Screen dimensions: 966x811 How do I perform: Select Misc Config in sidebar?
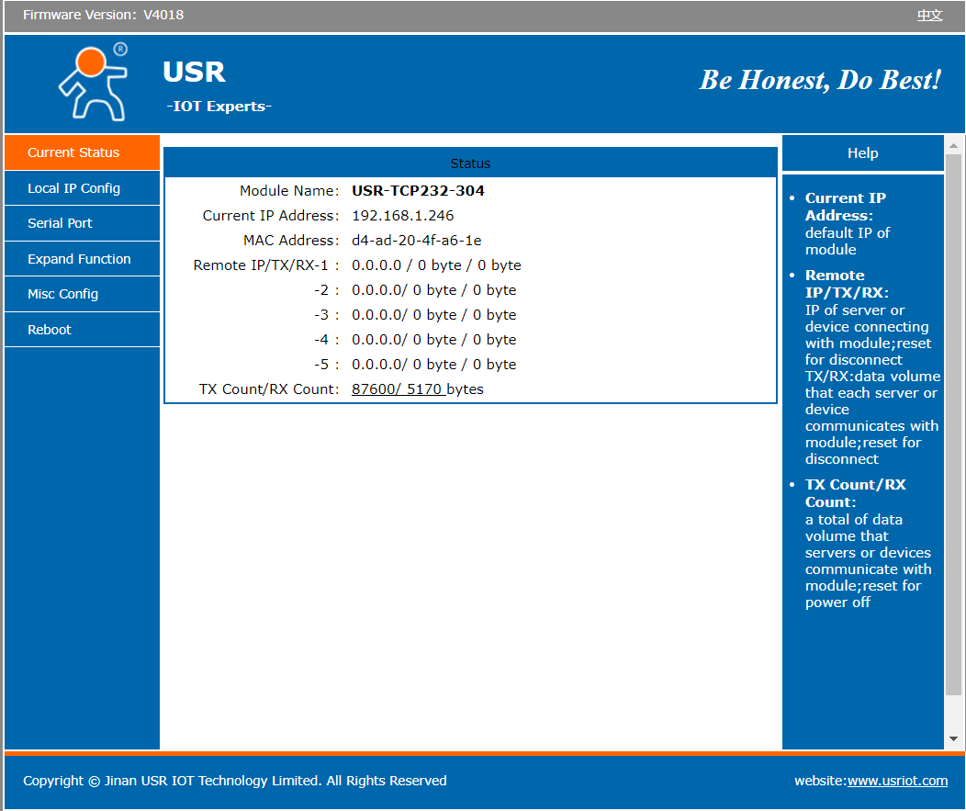tap(82, 294)
